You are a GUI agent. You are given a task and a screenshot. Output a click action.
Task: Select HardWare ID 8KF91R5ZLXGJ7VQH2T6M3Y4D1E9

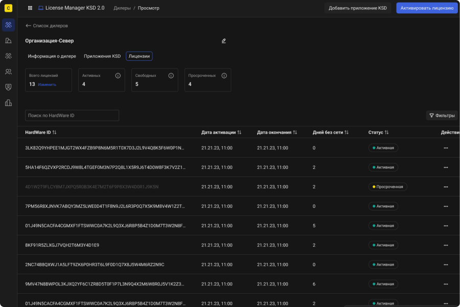[62, 245]
